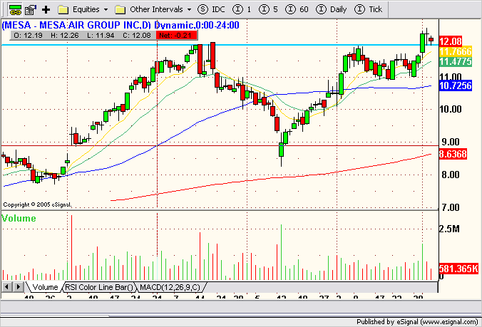
Task: Click the 10.00 price axis label
Action: click(451, 109)
